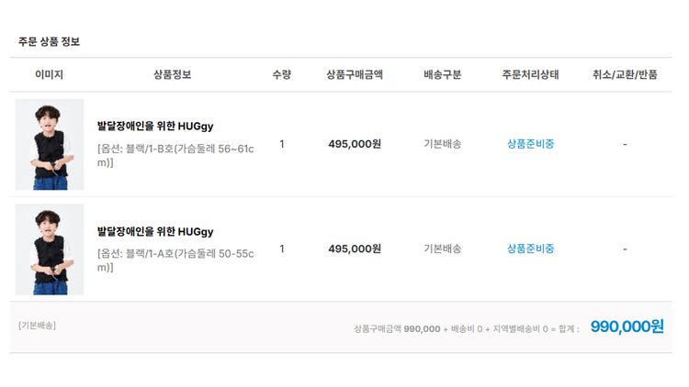This screenshot has height=387, width=689.
Task: Click the 배송구분 column header
Action: pos(443,75)
